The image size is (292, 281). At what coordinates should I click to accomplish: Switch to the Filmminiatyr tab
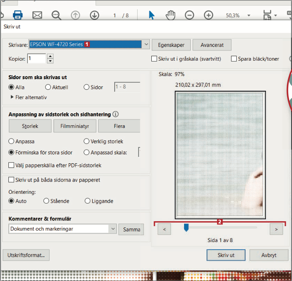[74, 126]
